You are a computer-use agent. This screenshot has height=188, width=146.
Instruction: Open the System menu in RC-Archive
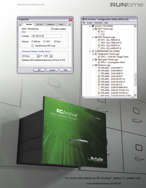pyautogui.click(x=90, y=23)
